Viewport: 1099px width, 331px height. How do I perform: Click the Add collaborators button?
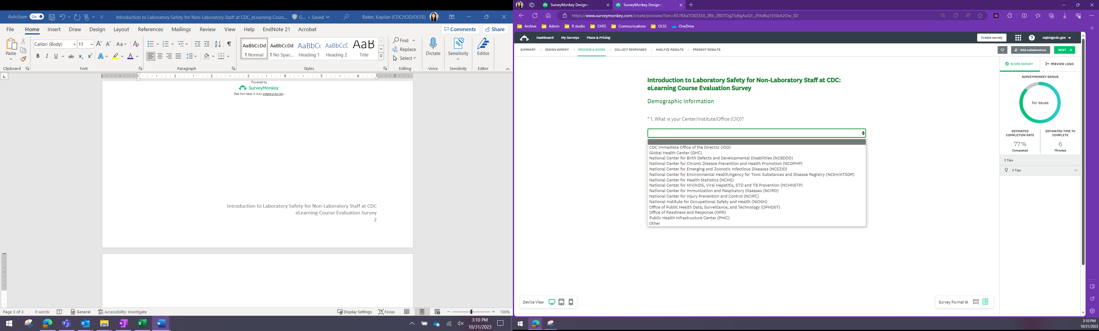[1030, 50]
